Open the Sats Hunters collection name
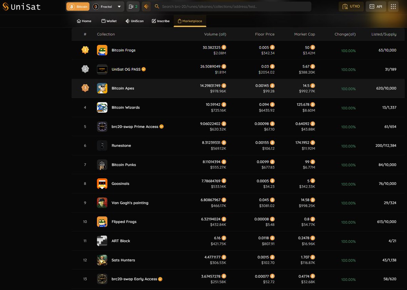Screen dimensions: 407x290 [123, 260]
